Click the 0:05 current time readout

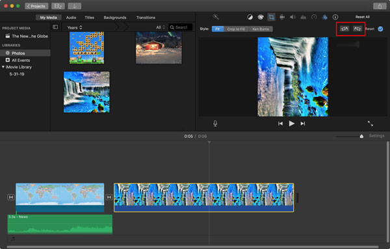click(x=188, y=137)
